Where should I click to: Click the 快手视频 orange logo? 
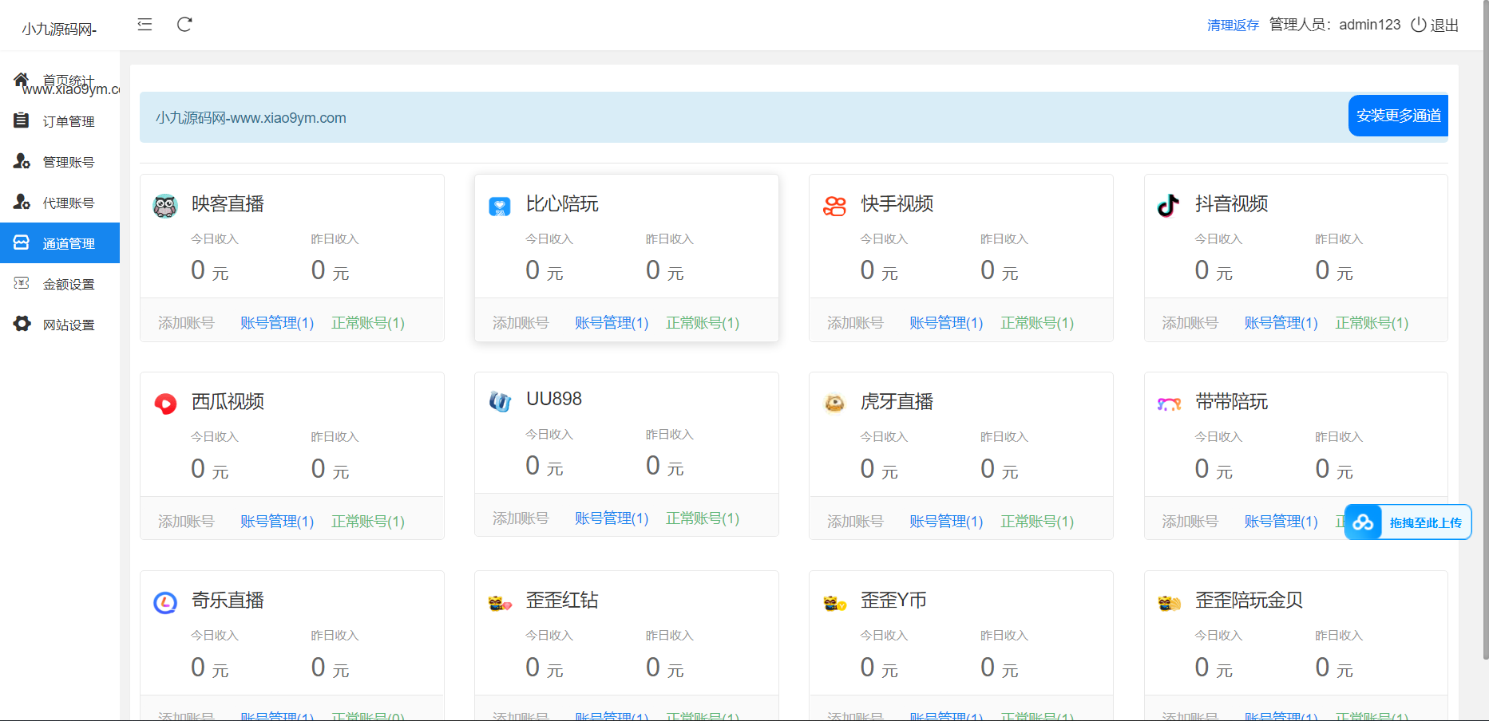834,207
